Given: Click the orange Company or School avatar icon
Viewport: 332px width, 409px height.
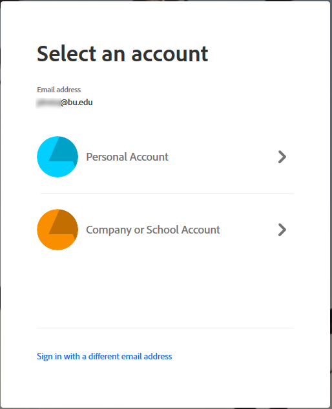Looking at the screenshot, I should coord(57,230).
